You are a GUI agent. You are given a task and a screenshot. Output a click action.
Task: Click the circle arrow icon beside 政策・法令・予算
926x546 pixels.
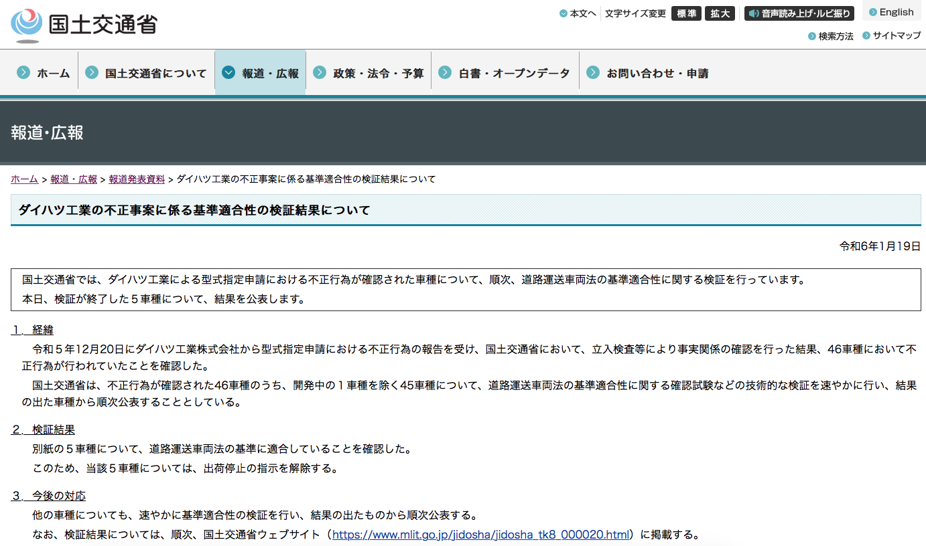(x=320, y=72)
